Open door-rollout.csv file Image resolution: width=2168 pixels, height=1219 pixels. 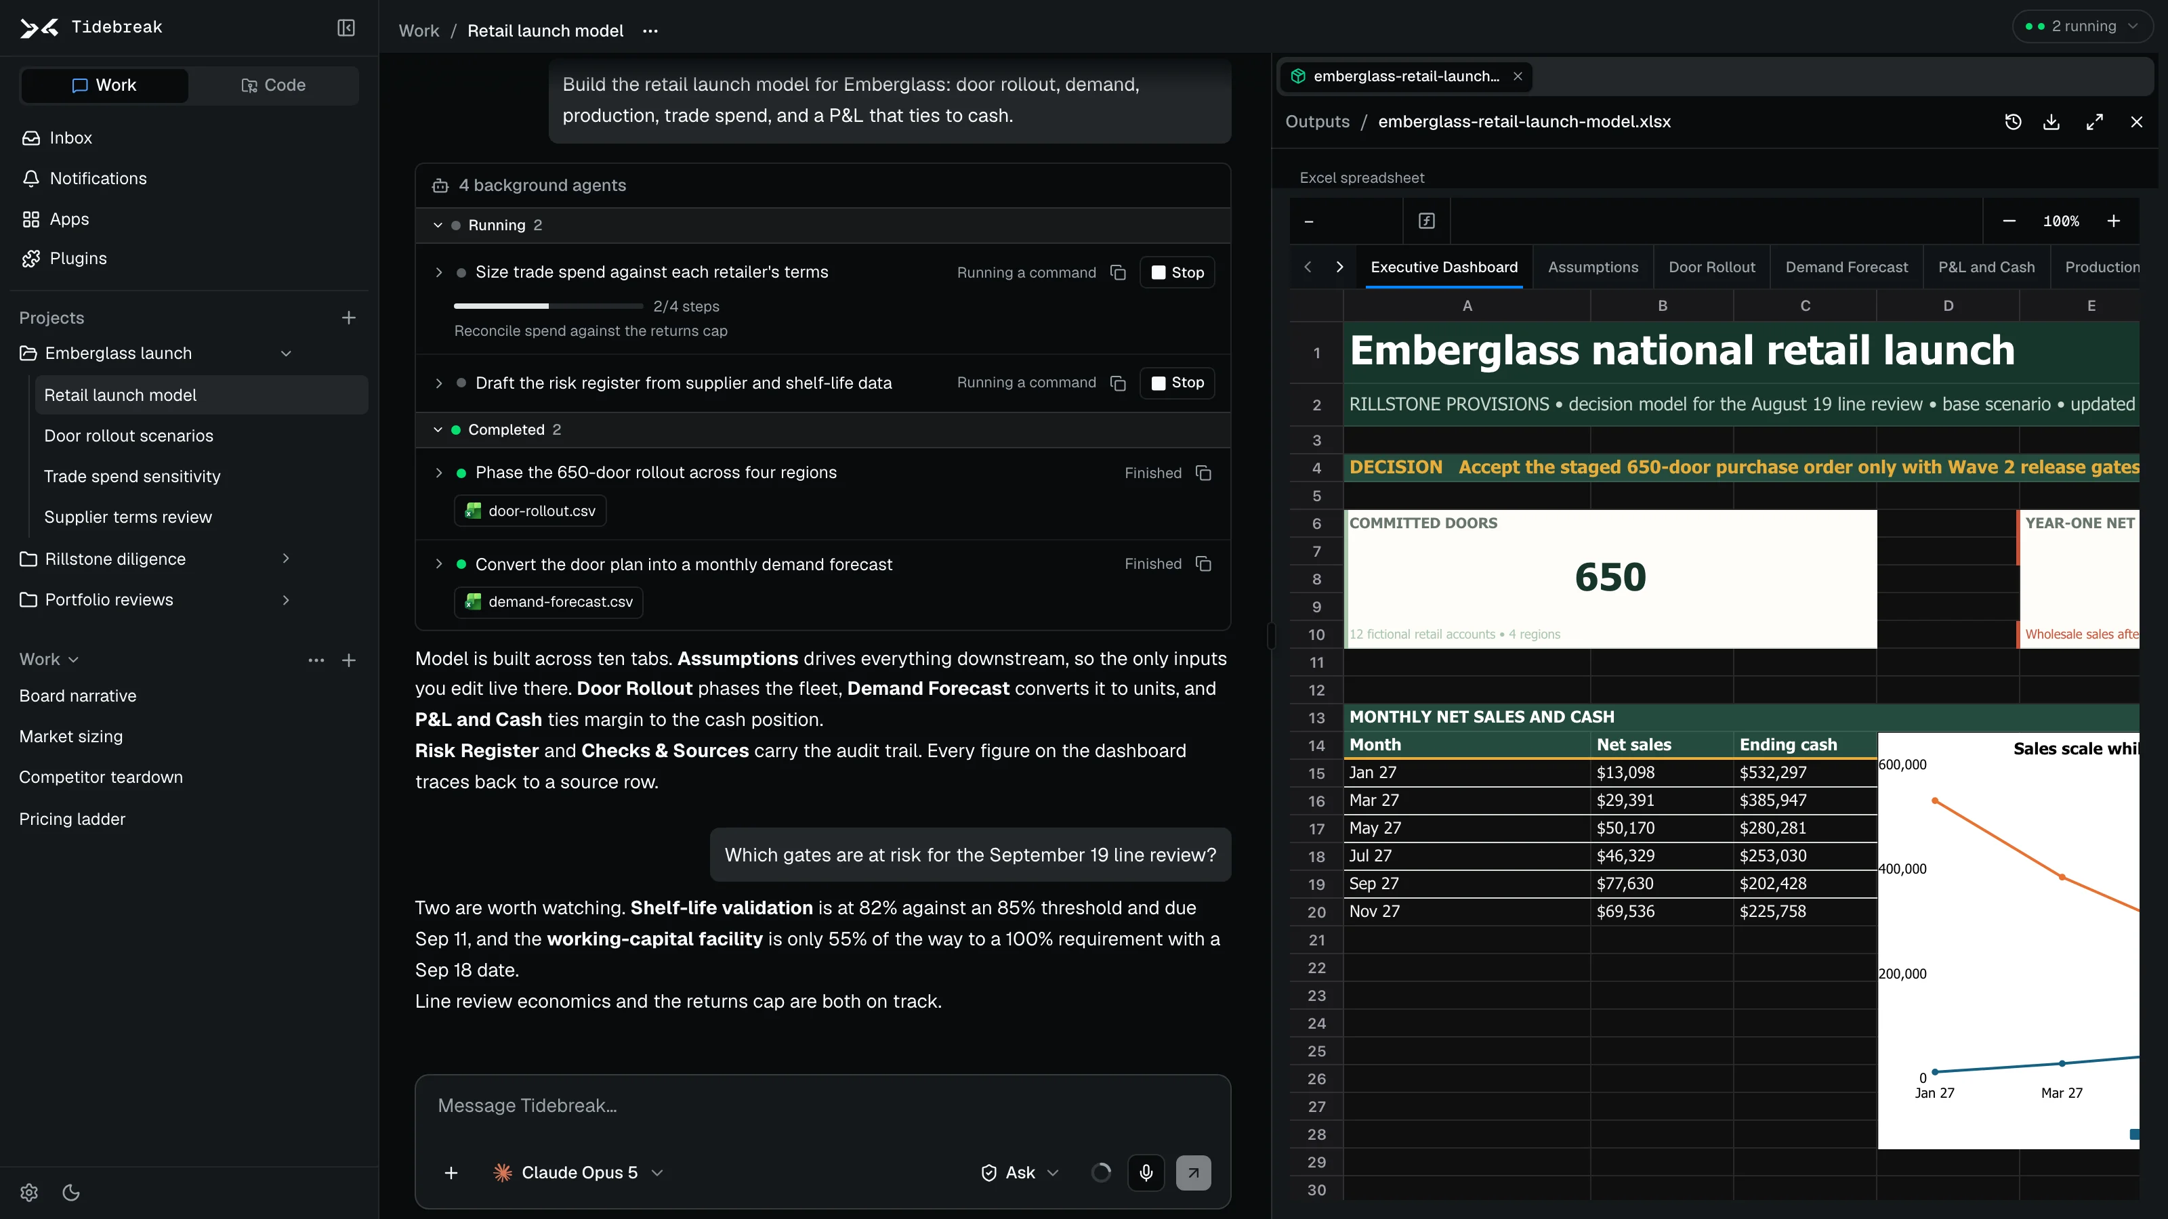click(x=530, y=511)
